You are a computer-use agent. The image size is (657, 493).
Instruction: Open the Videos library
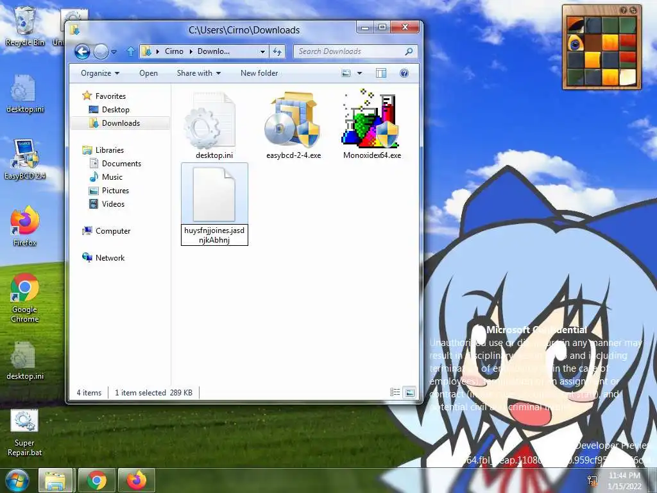click(107, 203)
